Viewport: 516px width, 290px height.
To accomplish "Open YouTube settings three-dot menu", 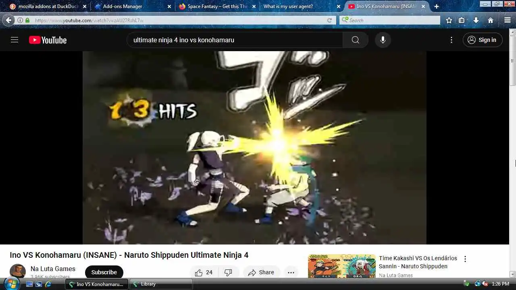I will (x=451, y=40).
